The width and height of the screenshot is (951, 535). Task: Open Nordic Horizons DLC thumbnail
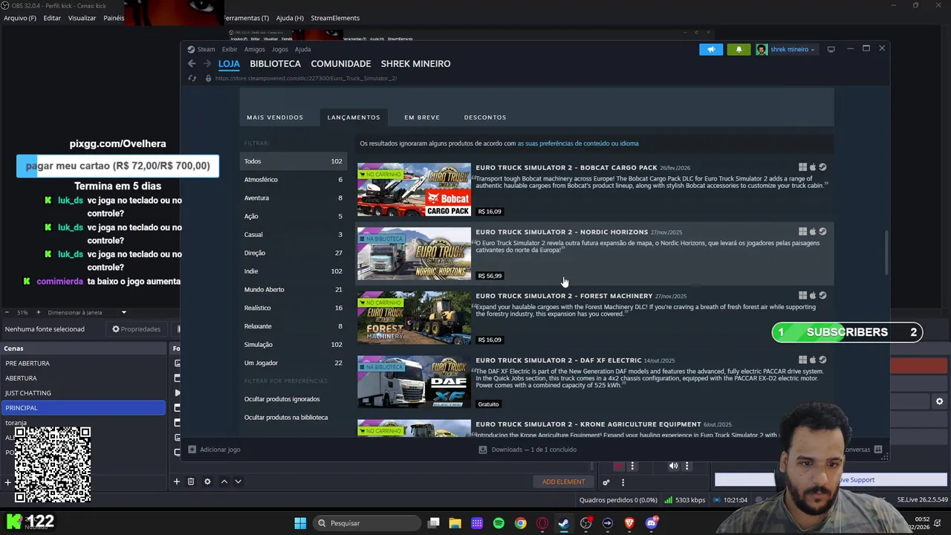coord(414,254)
